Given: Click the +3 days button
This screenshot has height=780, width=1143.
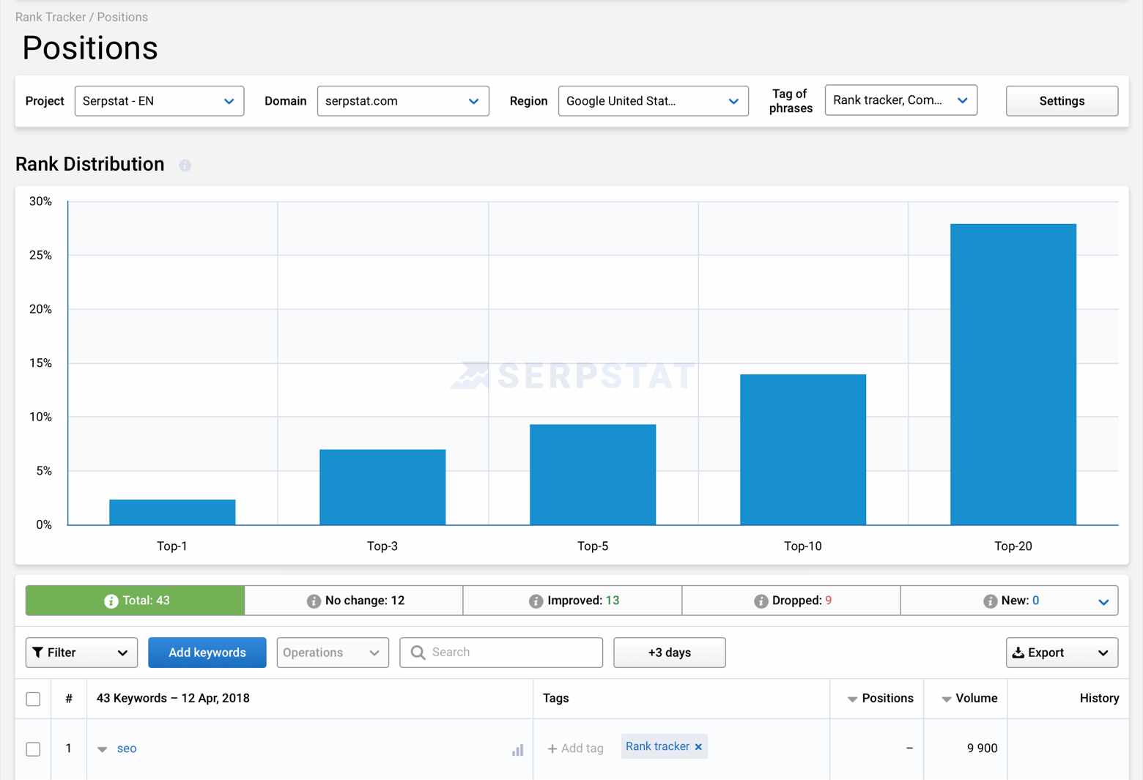Looking at the screenshot, I should (668, 652).
